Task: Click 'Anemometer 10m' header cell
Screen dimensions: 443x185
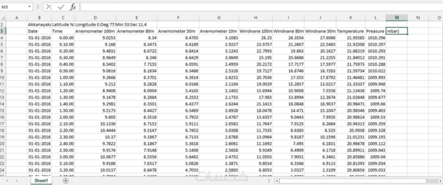Action: coord(219,31)
